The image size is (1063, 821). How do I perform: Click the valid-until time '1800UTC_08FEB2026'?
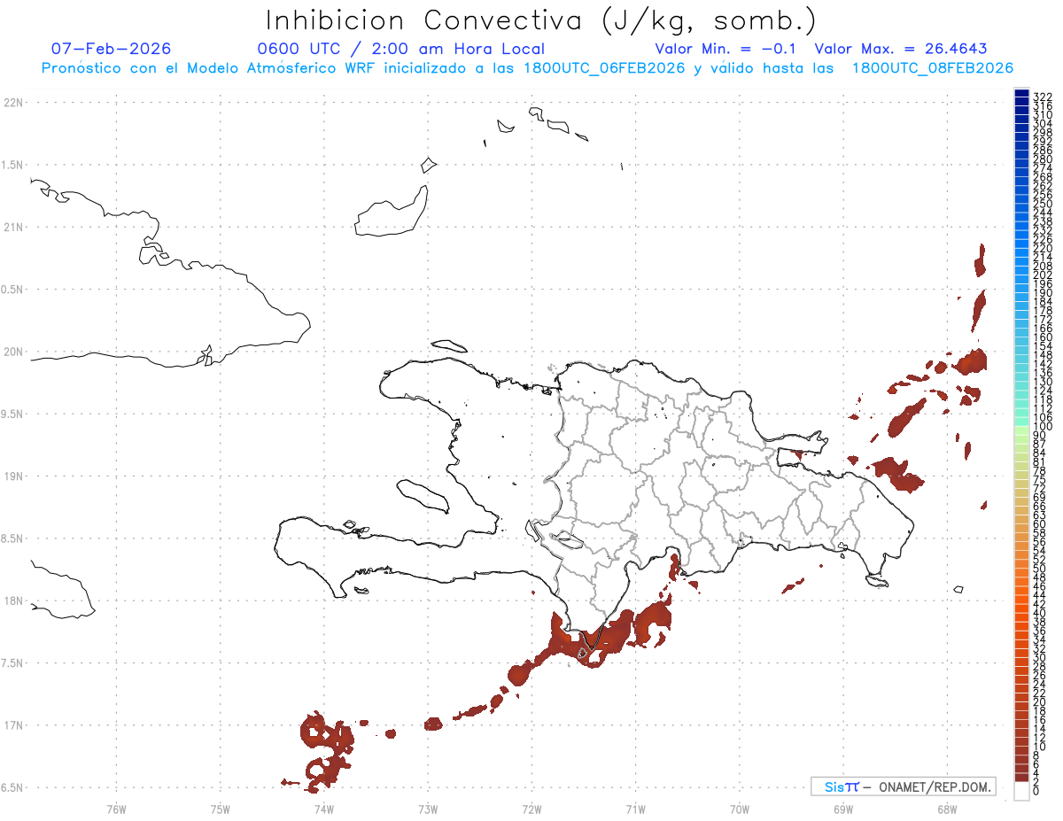tap(933, 68)
